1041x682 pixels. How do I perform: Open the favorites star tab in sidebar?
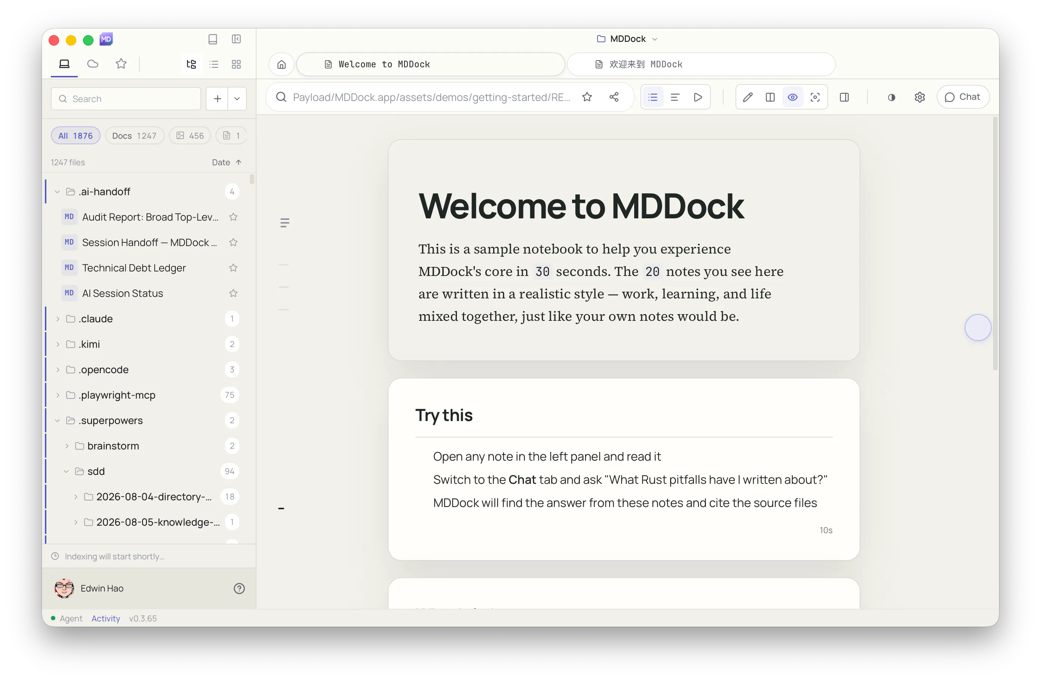point(121,64)
